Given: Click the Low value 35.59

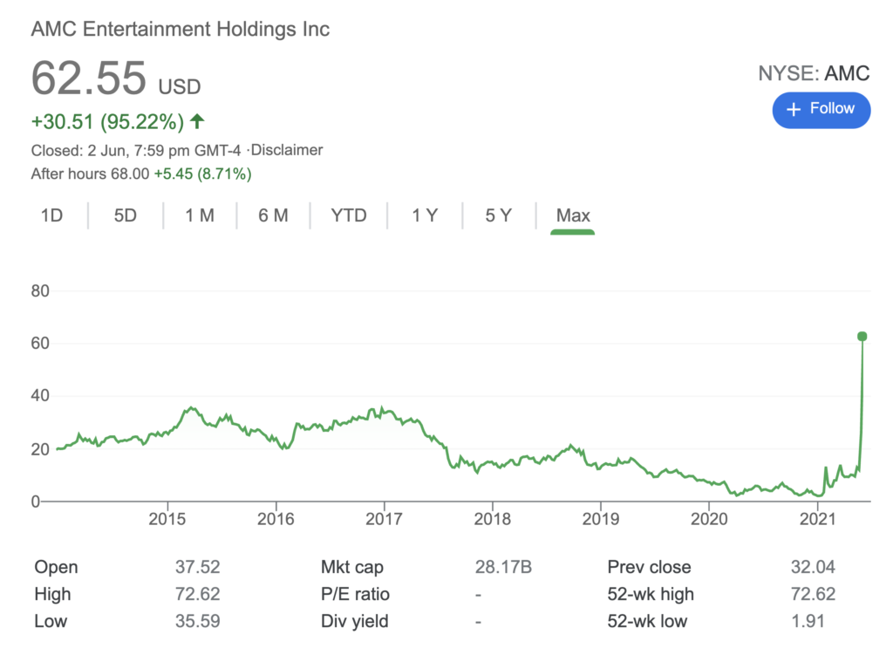Looking at the screenshot, I should (198, 621).
